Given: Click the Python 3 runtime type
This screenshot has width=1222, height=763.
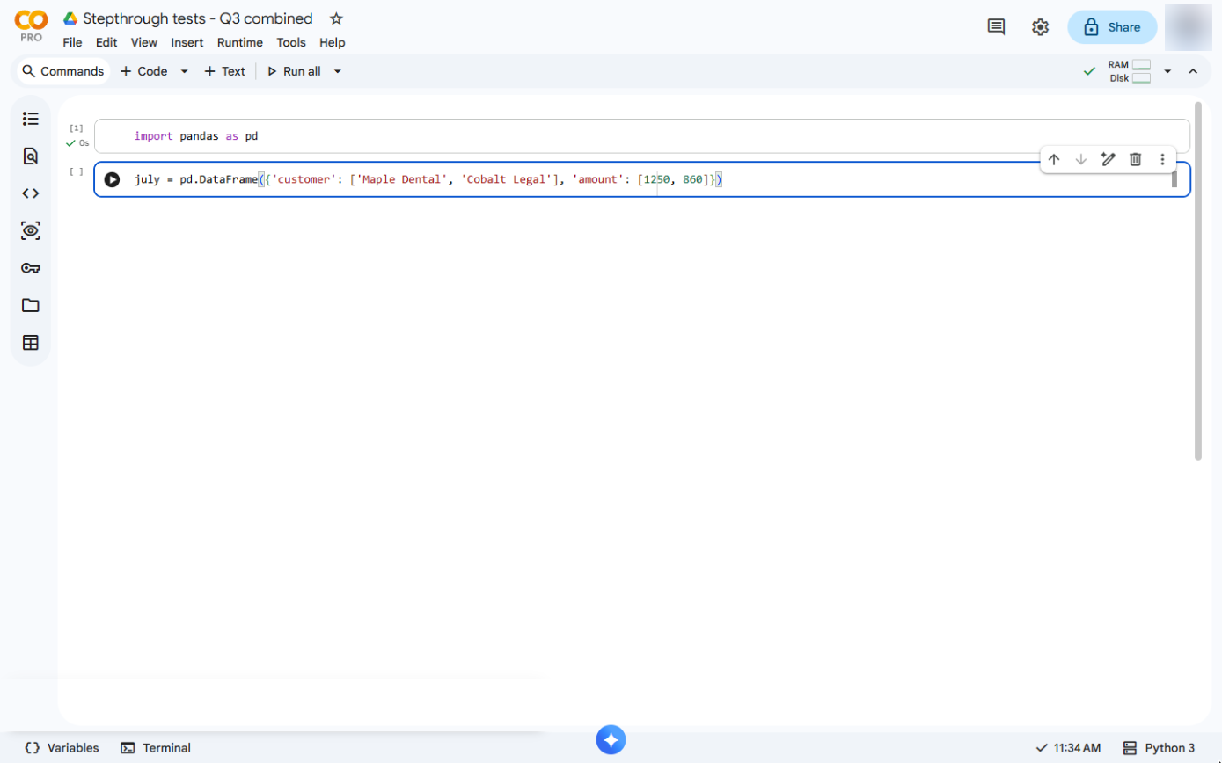Looking at the screenshot, I should [1160, 748].
